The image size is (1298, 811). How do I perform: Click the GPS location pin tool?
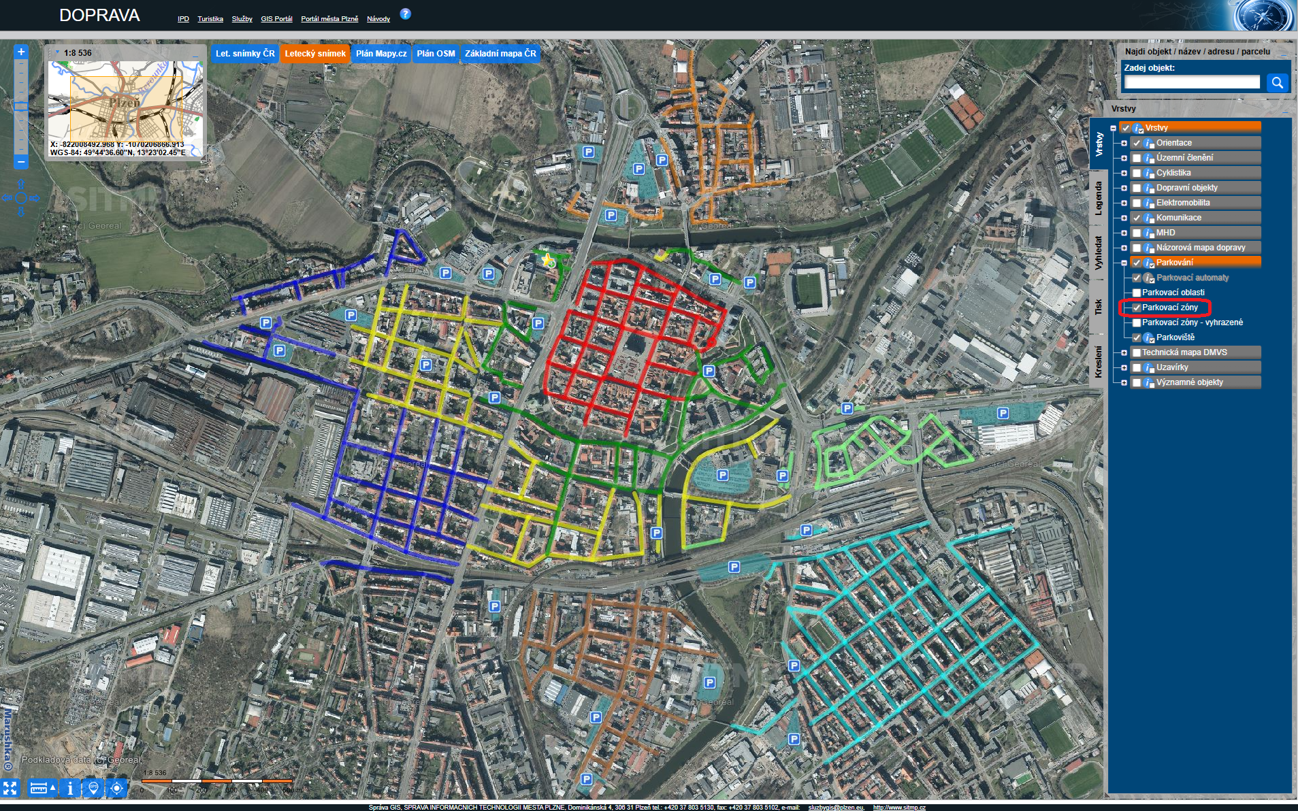click(x=93, y=788)
